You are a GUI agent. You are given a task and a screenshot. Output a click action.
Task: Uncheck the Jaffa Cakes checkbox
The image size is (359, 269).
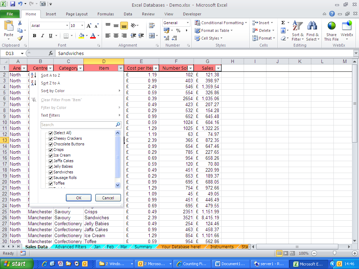(x=51, y=161)
